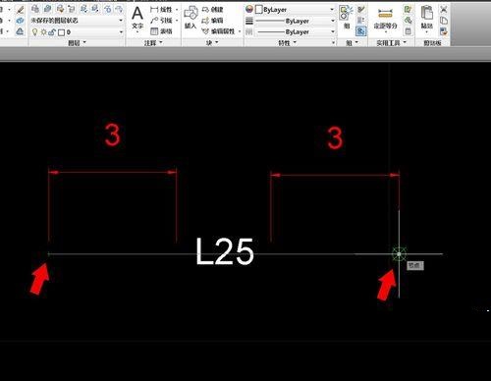Click the Insert block icon
The height and width of the screenshot is (381, 491).
[x=191, y=18]
